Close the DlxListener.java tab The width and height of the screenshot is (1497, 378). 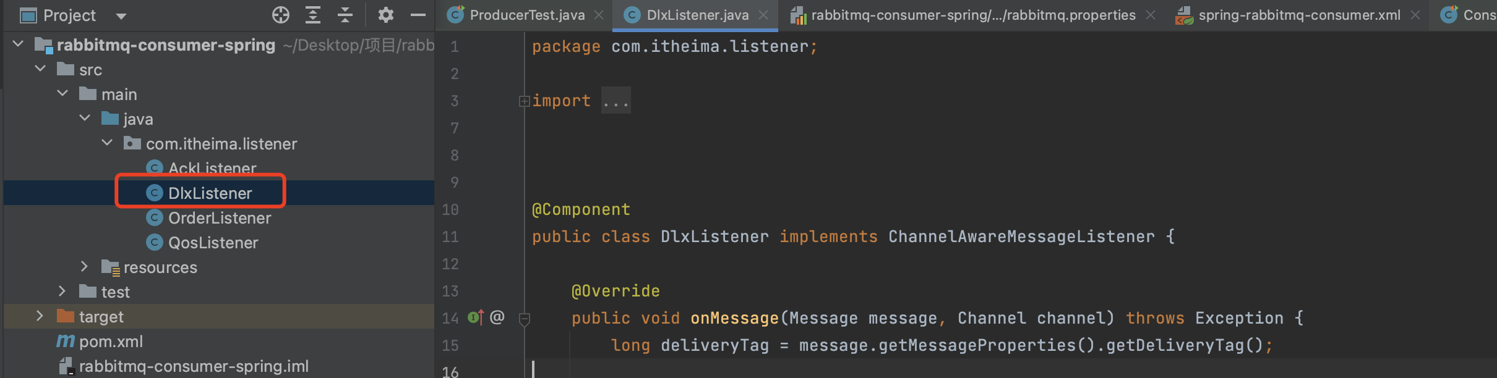pyautogui.click(x=764, y=15)
